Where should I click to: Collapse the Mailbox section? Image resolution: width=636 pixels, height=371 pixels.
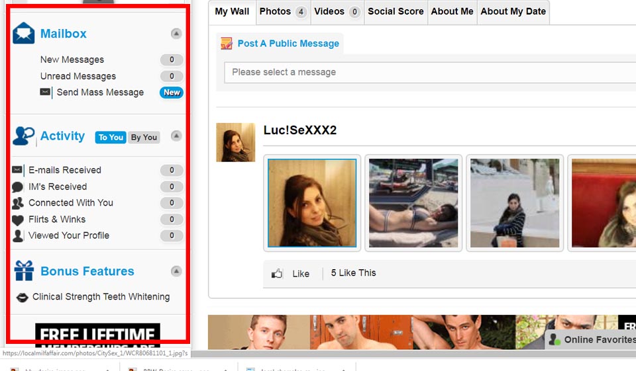(176, 33)
